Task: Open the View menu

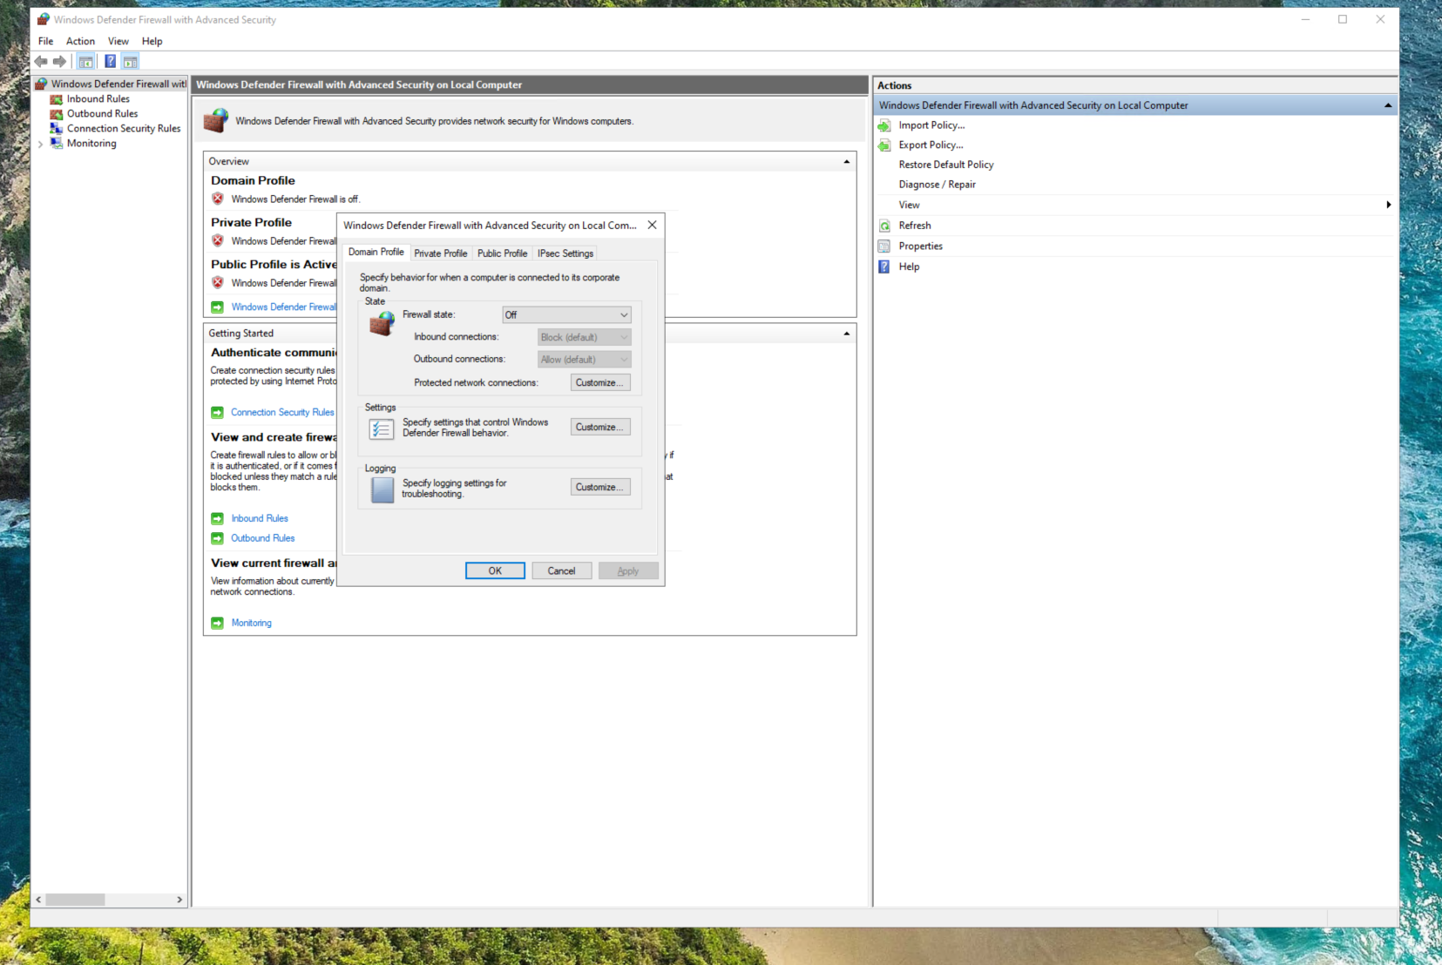Action: pyautogui.click(x=118, y=42)
